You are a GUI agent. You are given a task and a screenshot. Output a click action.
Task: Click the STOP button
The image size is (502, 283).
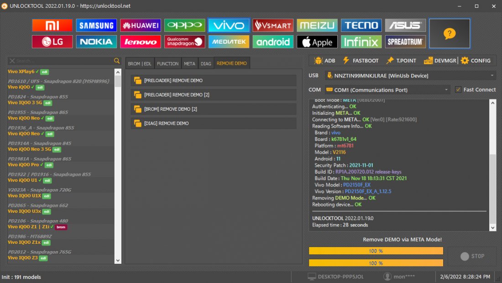pyautogui.click(x=472, y=256)
